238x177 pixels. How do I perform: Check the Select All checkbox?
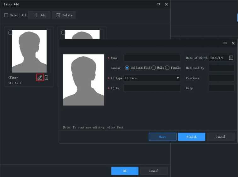(x=6, y=15)
